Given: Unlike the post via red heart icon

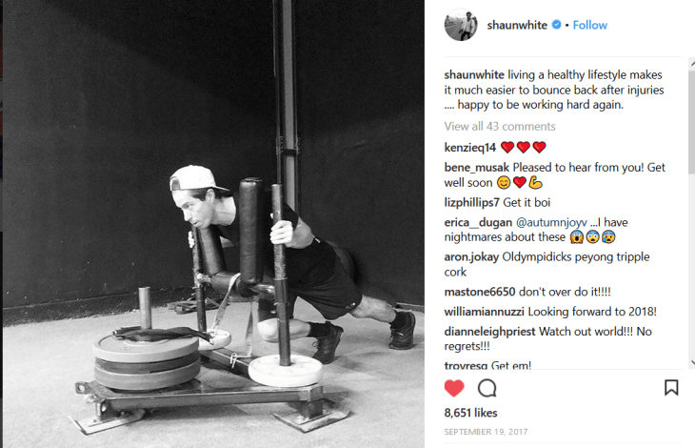Looking at the screenshot, I should [454, 388].
